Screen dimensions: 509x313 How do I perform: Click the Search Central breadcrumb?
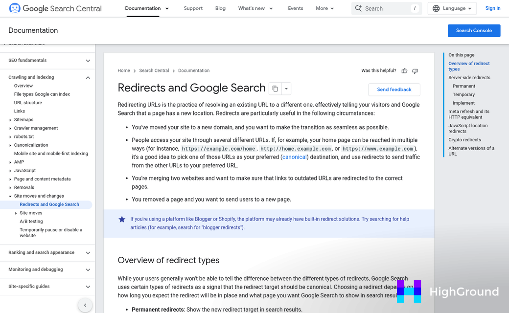coord(154,70)
